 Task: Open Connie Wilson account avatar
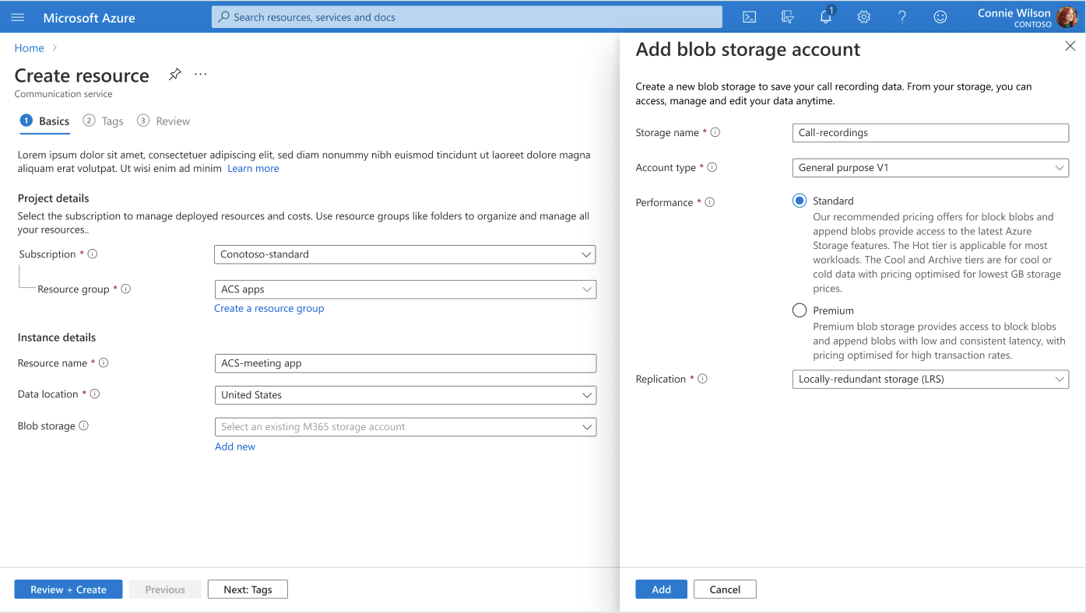[x=1067, y=17]
